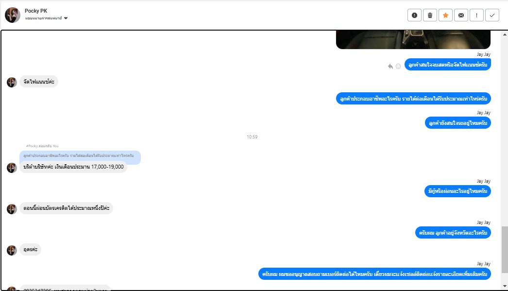Mark conversation unread with envelope icon
The image size is (508, 291).
pyautogui.click(x=461, y=15)
